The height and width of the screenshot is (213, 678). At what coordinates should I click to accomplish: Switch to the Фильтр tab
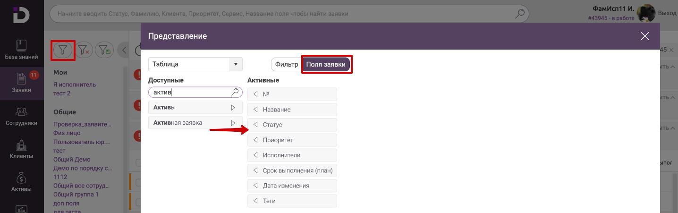[286, 64]
